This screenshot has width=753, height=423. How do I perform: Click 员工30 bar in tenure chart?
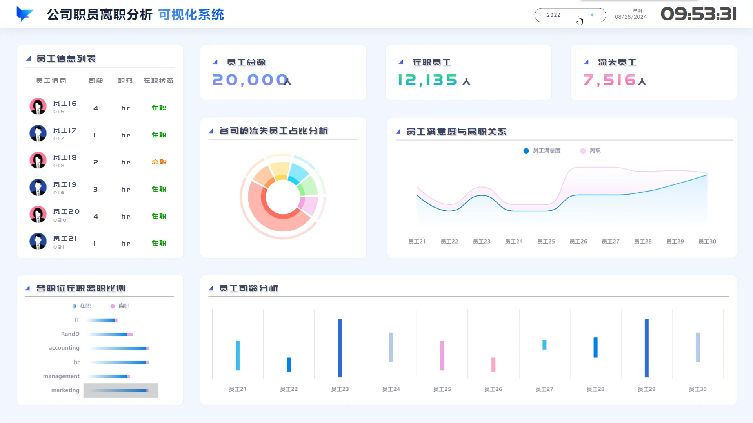click(x=698, y=347)
